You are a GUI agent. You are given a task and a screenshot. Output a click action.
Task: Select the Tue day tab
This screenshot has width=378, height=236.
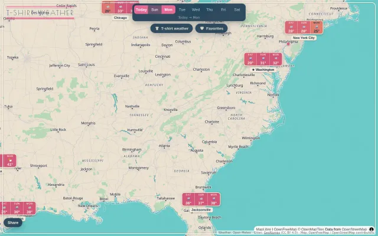tap(182, 9)
